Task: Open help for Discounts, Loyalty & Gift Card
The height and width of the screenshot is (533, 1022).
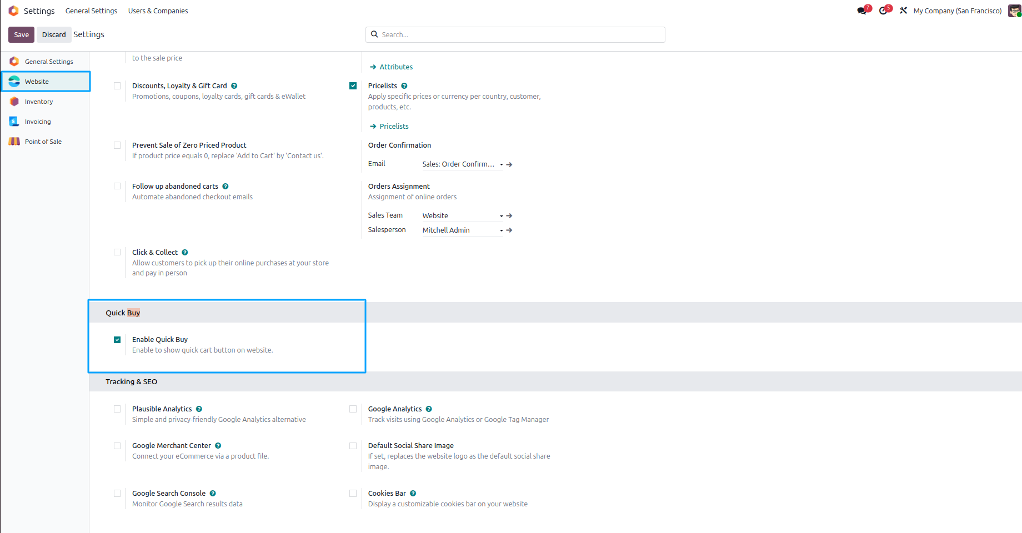Action: click(234, 86)
